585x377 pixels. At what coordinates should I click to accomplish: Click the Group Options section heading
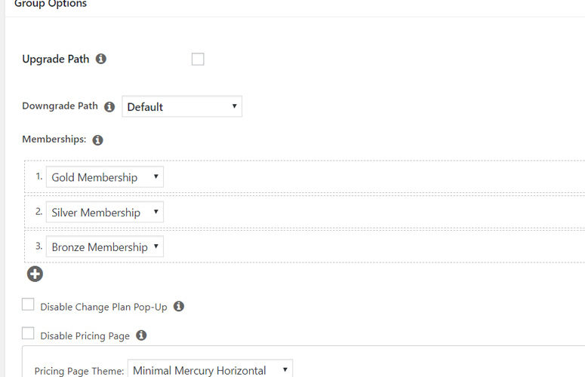click(51, 5)
